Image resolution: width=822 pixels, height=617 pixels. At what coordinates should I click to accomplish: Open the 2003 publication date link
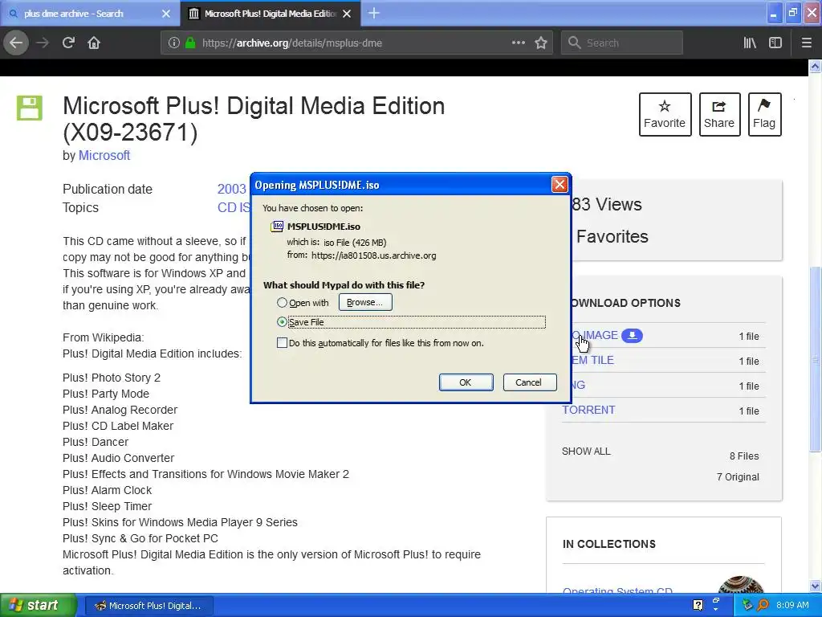click(231, 189)
